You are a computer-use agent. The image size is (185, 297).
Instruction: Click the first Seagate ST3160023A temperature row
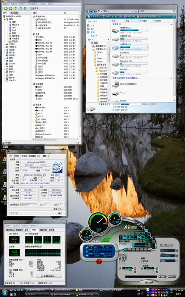click(x=55, y=75)
